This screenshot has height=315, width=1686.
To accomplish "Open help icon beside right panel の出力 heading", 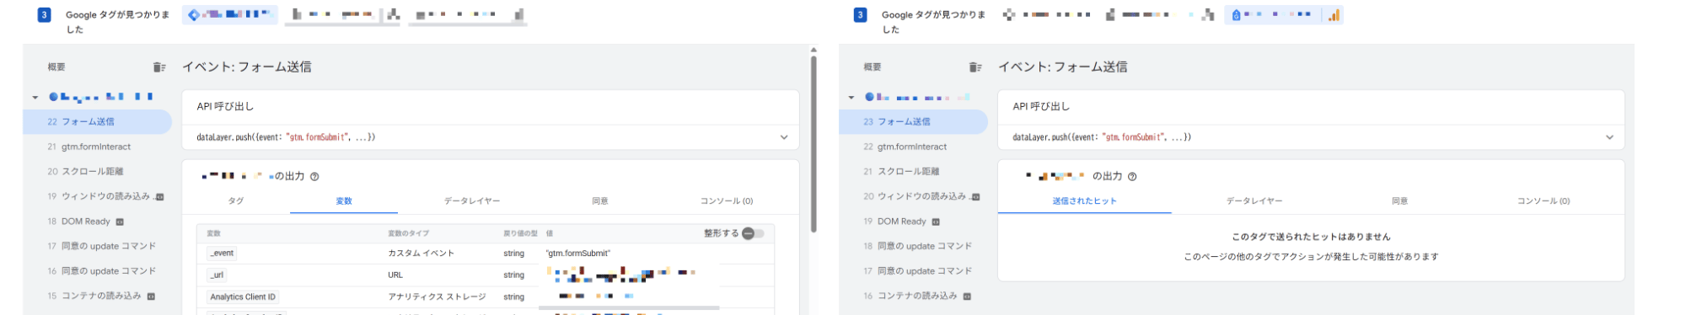I will coord(1132,177).
